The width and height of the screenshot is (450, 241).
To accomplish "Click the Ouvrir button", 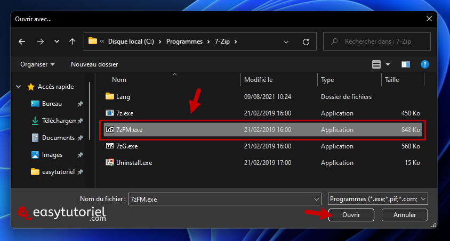I will [x=351, y=215].
